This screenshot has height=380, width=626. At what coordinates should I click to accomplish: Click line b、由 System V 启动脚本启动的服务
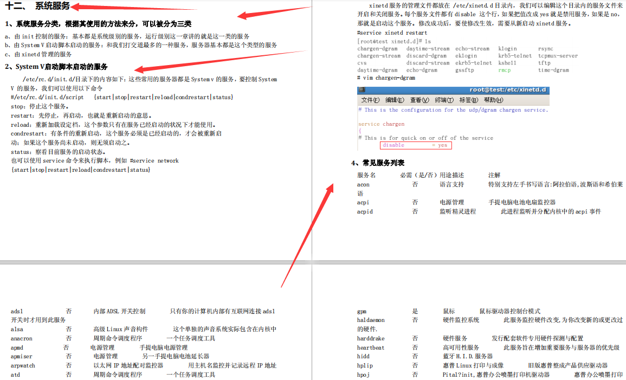[141, 45]
